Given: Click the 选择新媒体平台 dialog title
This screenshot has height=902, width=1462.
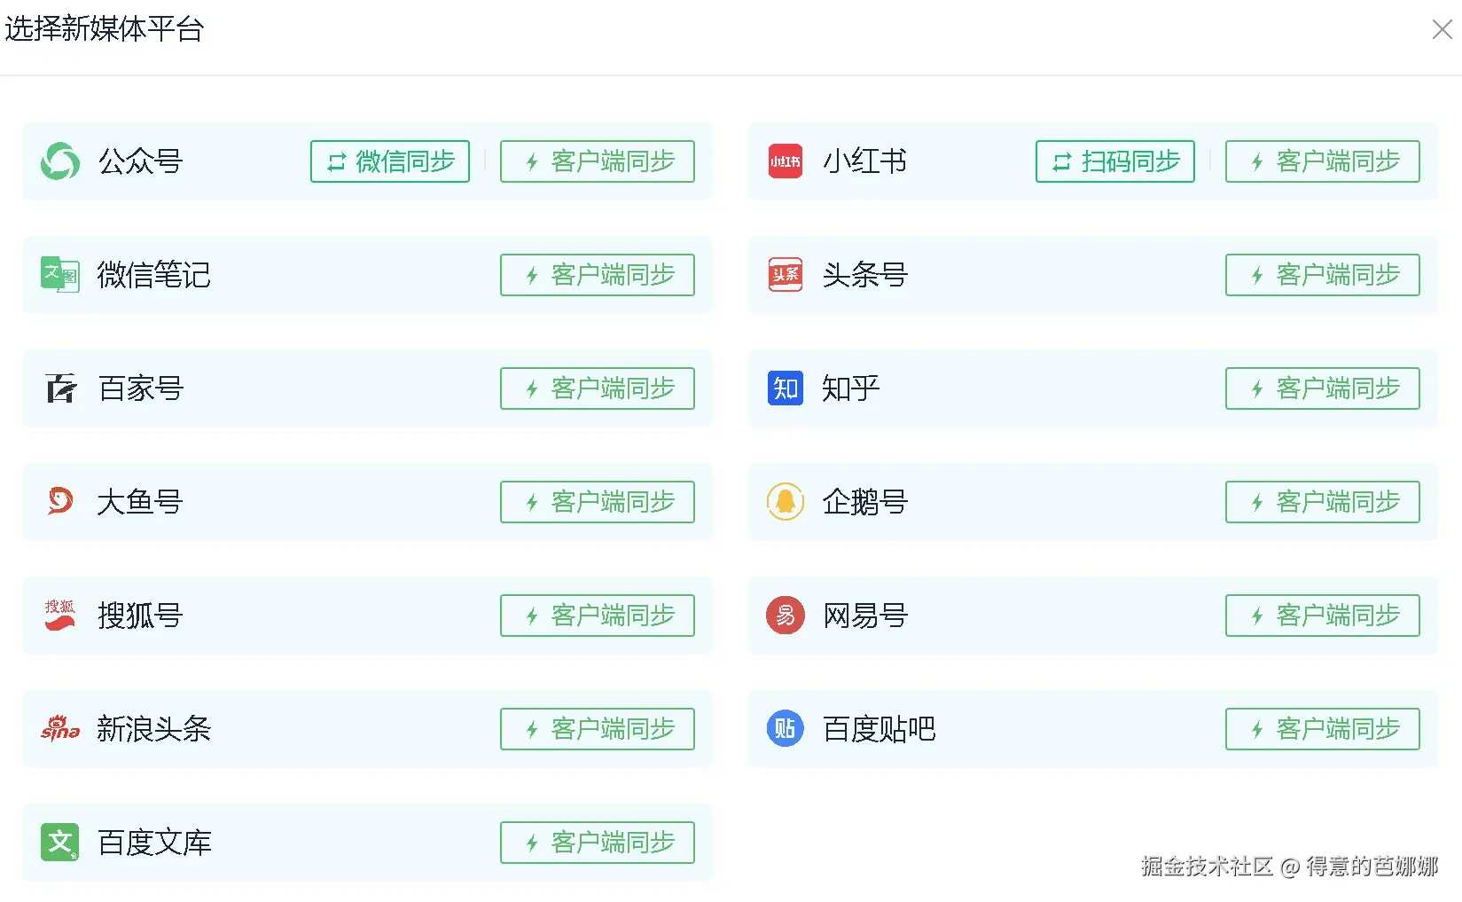Looking at the screenshot, I should click(105, 29).
